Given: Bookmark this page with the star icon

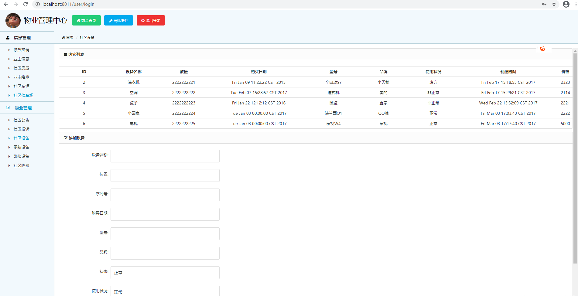Looking at the screenshot, I should tap(554, 4).
